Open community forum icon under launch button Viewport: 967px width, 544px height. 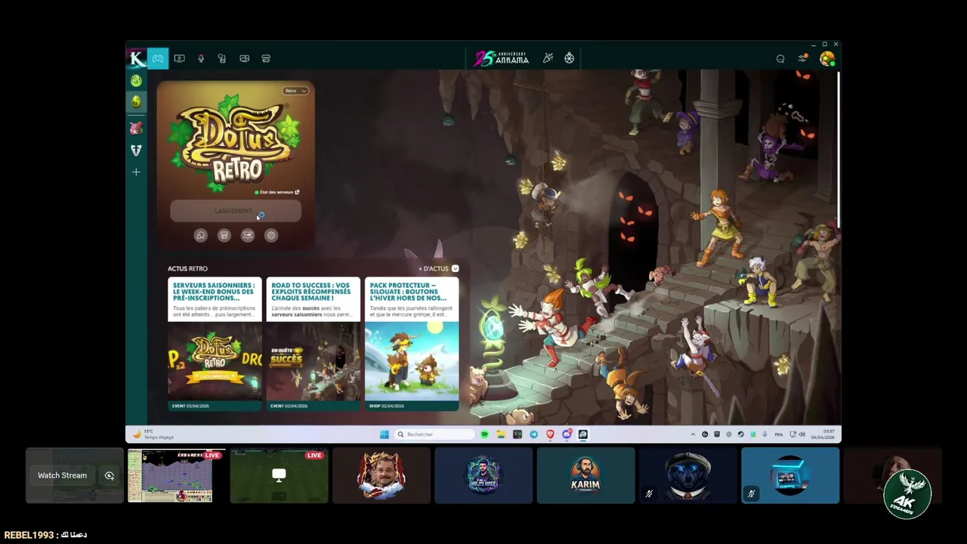(200, 236)
